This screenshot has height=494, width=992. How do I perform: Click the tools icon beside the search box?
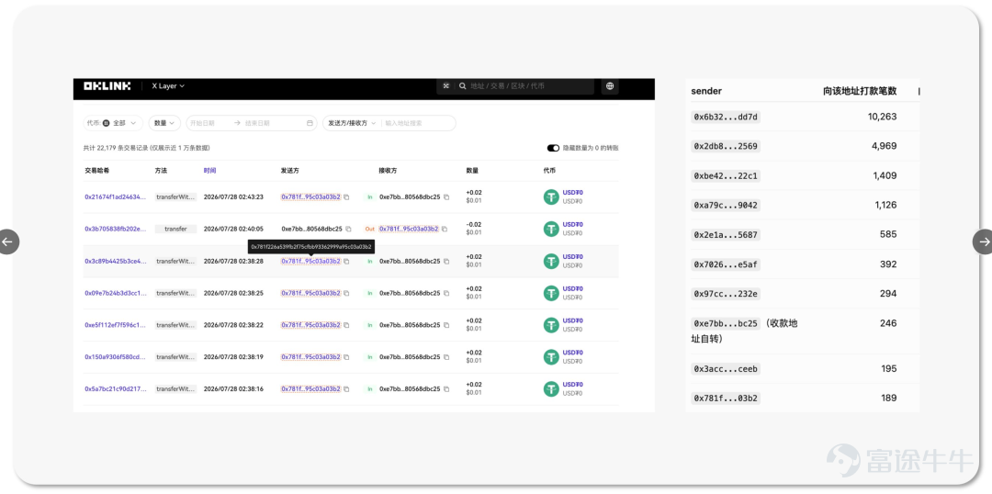coord(446,86)
